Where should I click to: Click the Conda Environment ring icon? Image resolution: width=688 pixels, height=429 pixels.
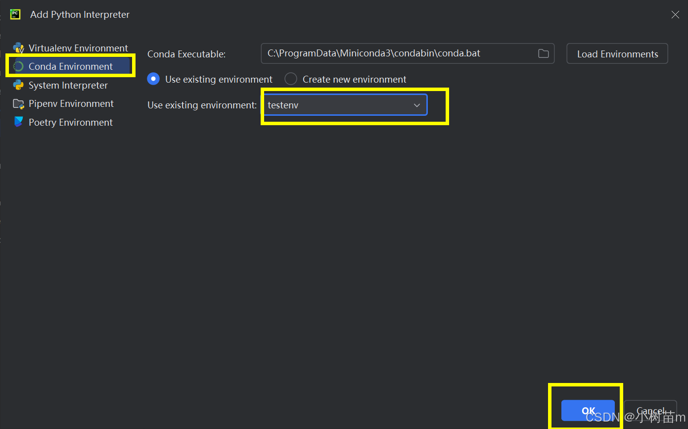(x=19, y=66)
